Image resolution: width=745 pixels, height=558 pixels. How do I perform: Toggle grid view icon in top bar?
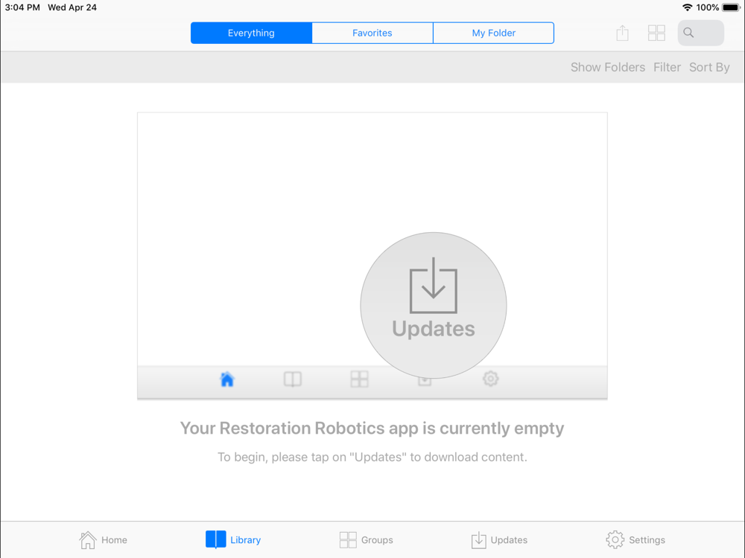pos(656,33)
